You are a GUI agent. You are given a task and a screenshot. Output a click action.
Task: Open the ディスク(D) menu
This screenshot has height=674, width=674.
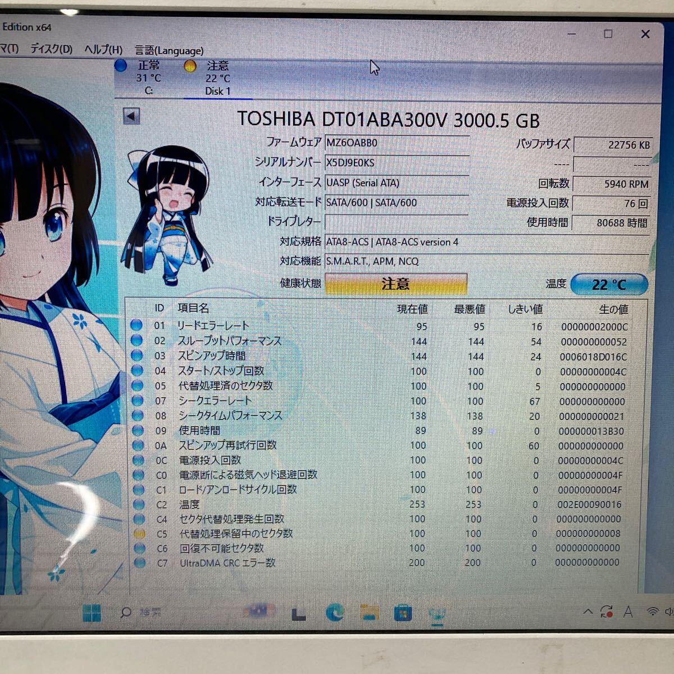(x=51, y=49)
